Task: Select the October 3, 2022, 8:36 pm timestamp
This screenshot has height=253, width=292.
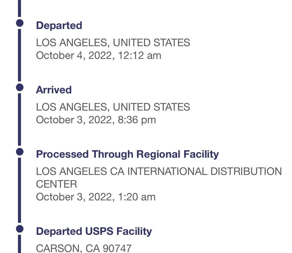Action: point(96,120)
